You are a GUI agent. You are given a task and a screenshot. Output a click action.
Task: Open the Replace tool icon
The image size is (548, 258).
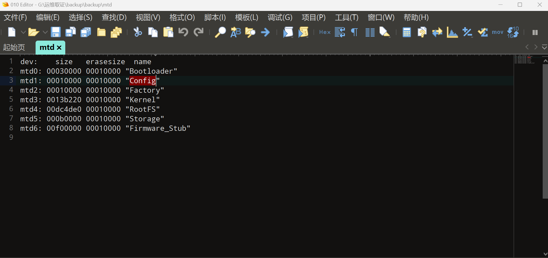(236, 32)
